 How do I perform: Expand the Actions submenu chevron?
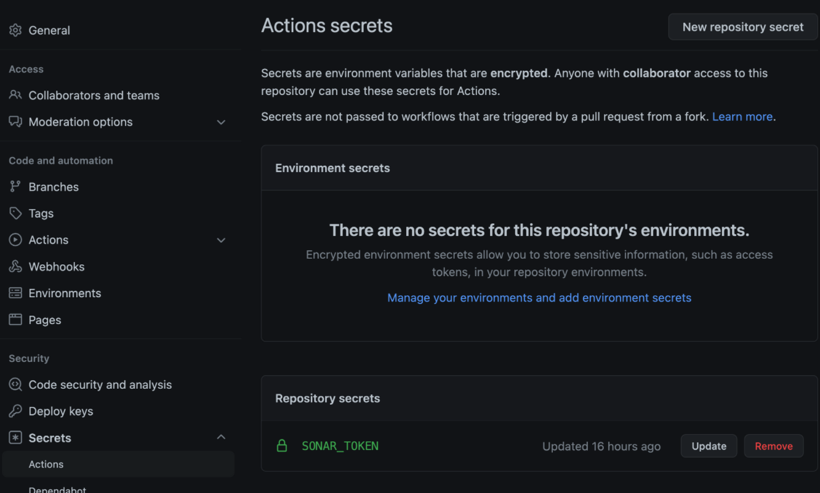tap(221, 240)
